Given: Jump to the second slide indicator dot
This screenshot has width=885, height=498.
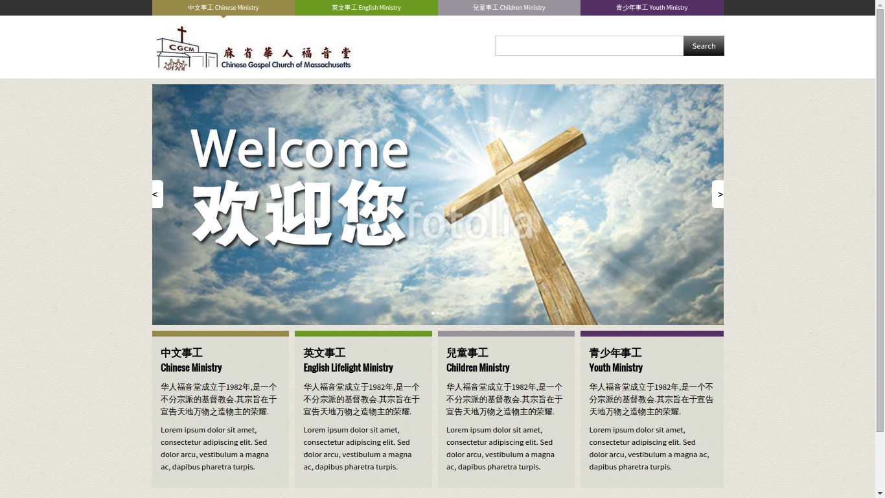Looking at the screenshot, I should pyautogui.click(x=438, y=313).
